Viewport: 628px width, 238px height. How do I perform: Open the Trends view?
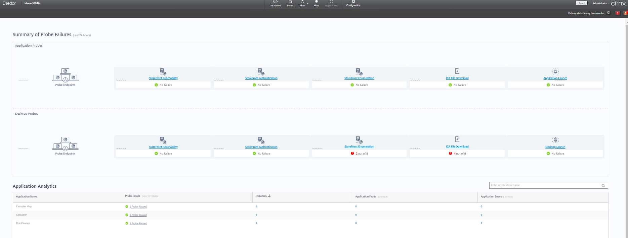290,4
